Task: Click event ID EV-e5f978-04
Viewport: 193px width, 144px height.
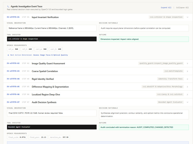Action: pos(13,79)
